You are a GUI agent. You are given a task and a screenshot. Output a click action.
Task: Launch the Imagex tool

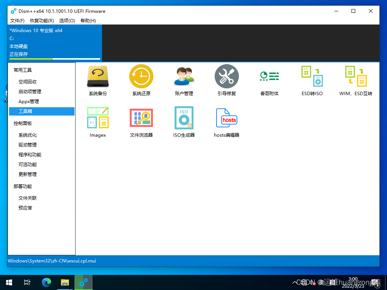pyautogui.click(x=98, y=122)
